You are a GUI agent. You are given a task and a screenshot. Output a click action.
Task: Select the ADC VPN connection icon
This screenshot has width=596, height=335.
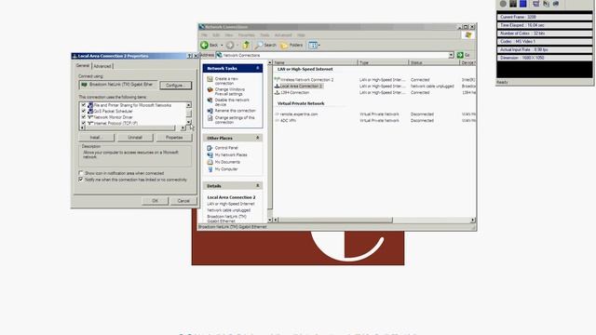(x=278, y=120)
